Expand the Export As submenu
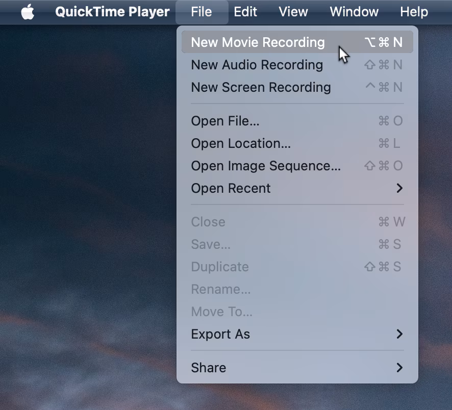Image resolution: width=452 pixels, height=410 pixels. tap(297, 334)
